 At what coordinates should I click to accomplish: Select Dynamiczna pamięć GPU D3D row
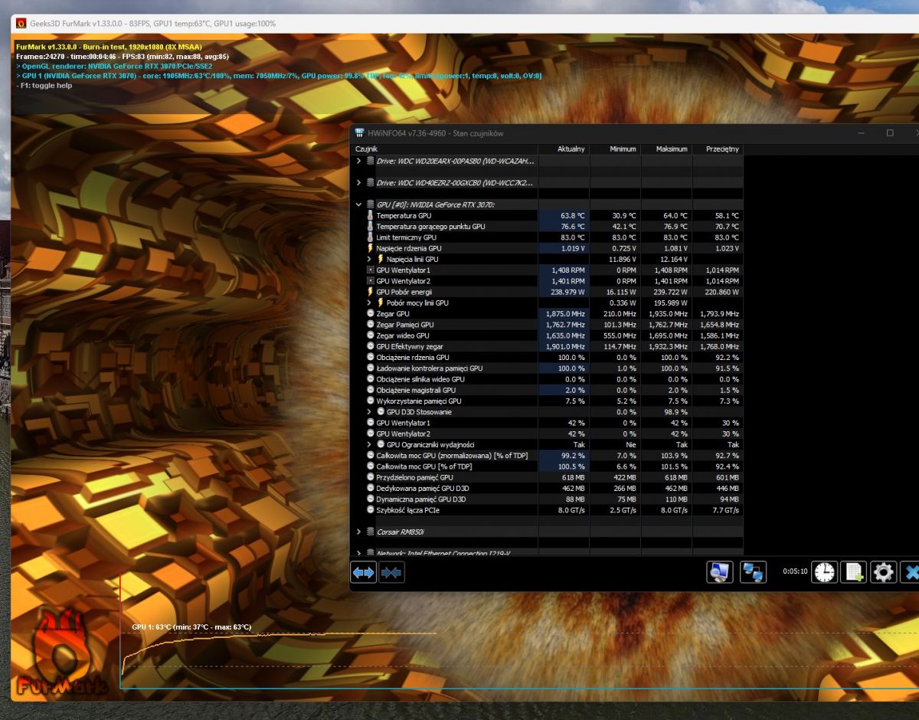(x=548, y=499)
